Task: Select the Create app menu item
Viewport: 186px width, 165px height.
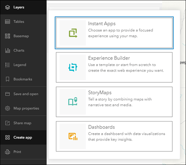Action: pyautogui.click(x=23, y=138)
